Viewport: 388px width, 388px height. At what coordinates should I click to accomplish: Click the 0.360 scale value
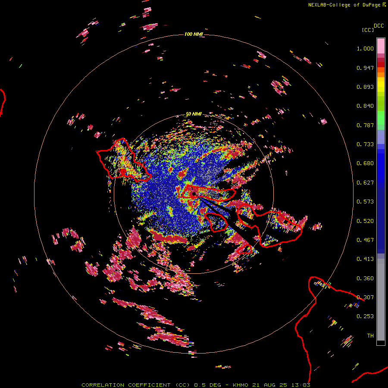coord(365,278)
